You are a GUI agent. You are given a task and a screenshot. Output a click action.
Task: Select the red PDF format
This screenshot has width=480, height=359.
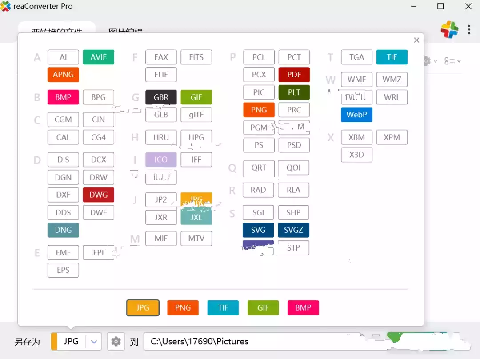(294, 75)
